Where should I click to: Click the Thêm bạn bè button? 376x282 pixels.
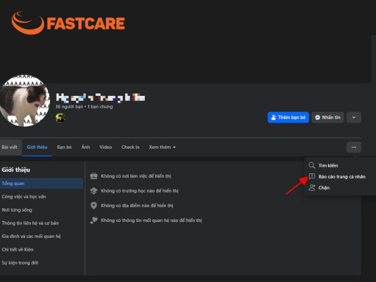[x=288, y=118]
